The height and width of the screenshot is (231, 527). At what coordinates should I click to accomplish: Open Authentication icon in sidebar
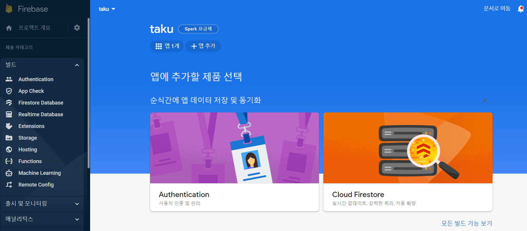9,79
